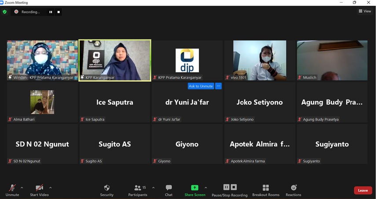Stop the recording in the top indicator

(59, 12)
